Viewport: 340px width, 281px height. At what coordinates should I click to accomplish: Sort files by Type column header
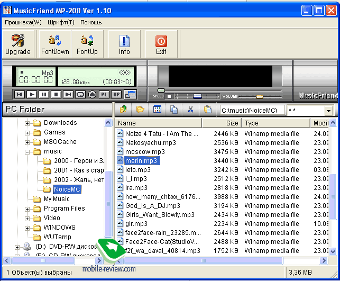pyautogui.click(x=275, y=123)
